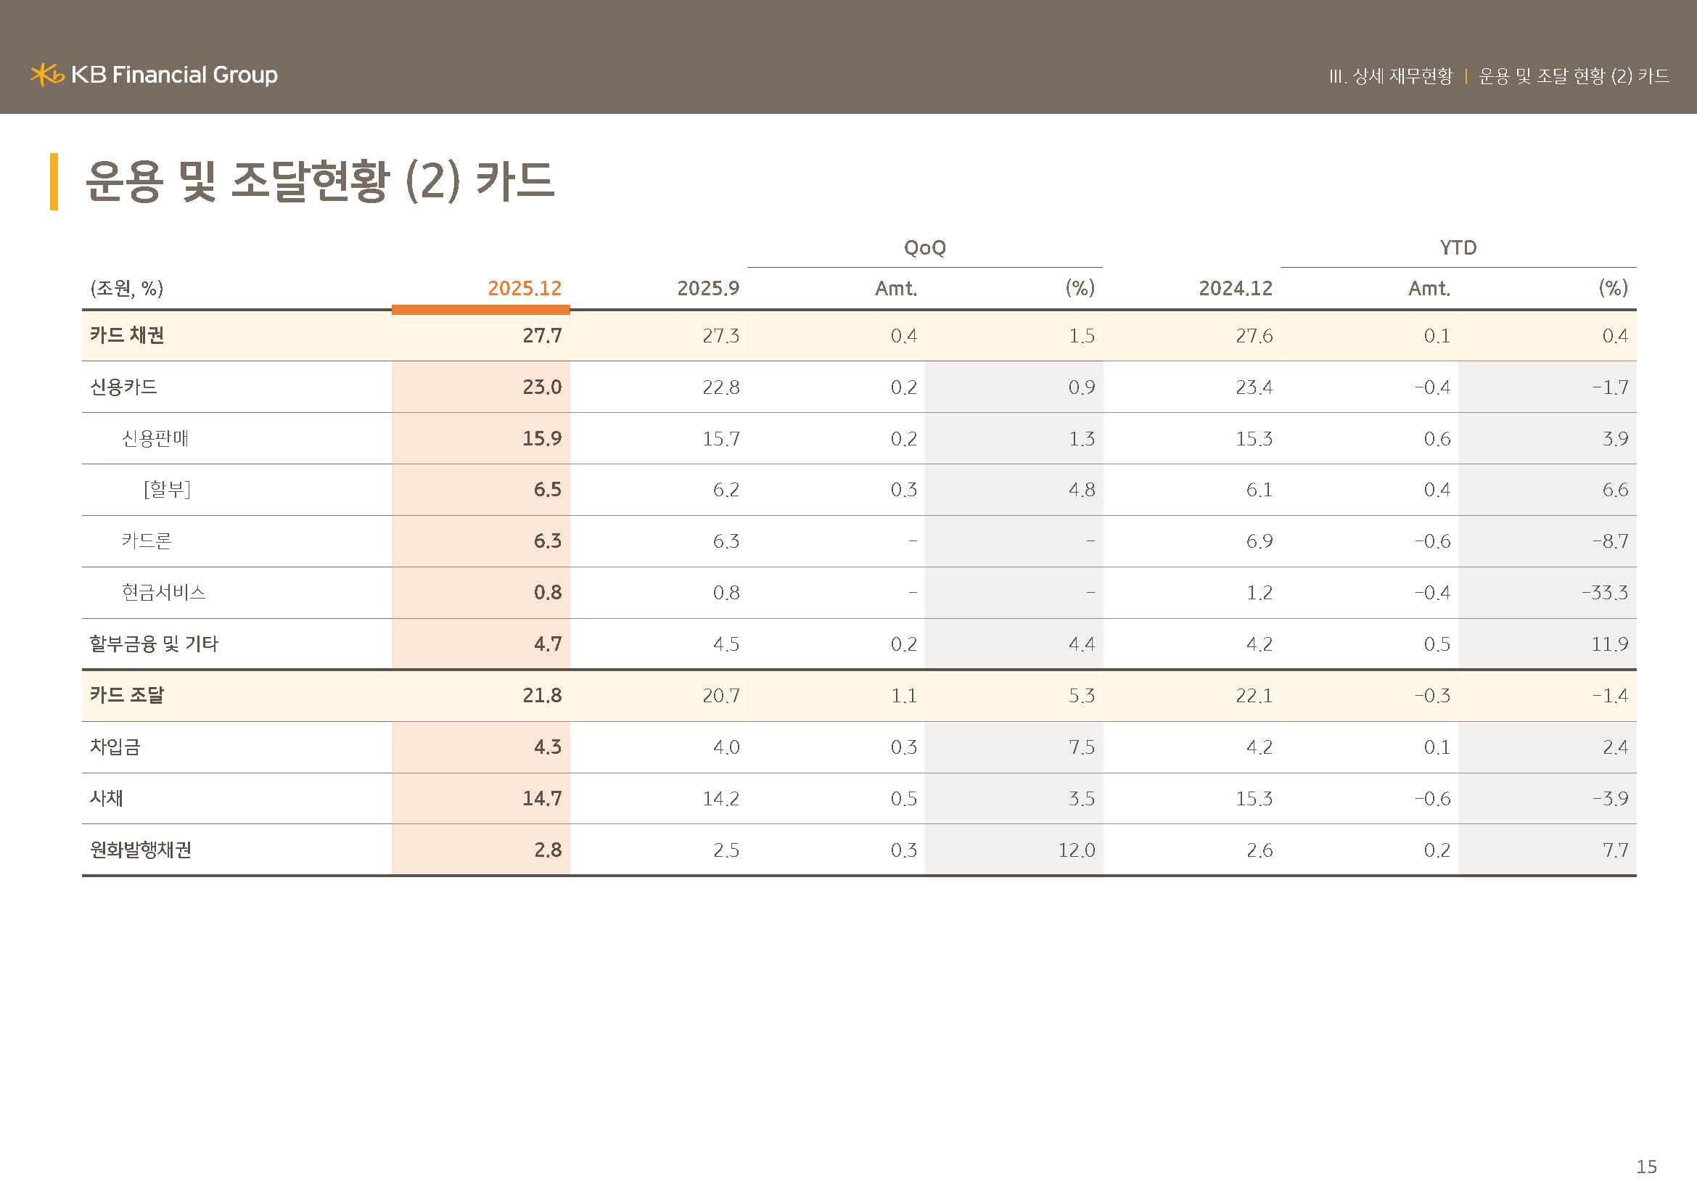Click the KB Financial Group star logo
1697x1200 pixels.
[x=47, y=75]
